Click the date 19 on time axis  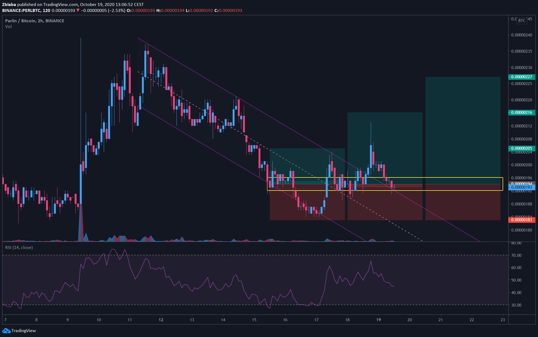coord(378,320)
